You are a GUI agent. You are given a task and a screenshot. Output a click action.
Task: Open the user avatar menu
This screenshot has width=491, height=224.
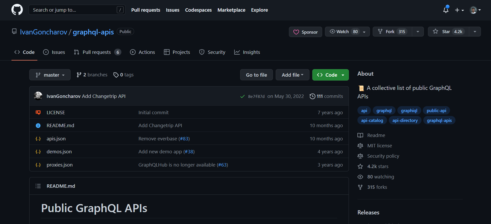click(x=475, y=10)
